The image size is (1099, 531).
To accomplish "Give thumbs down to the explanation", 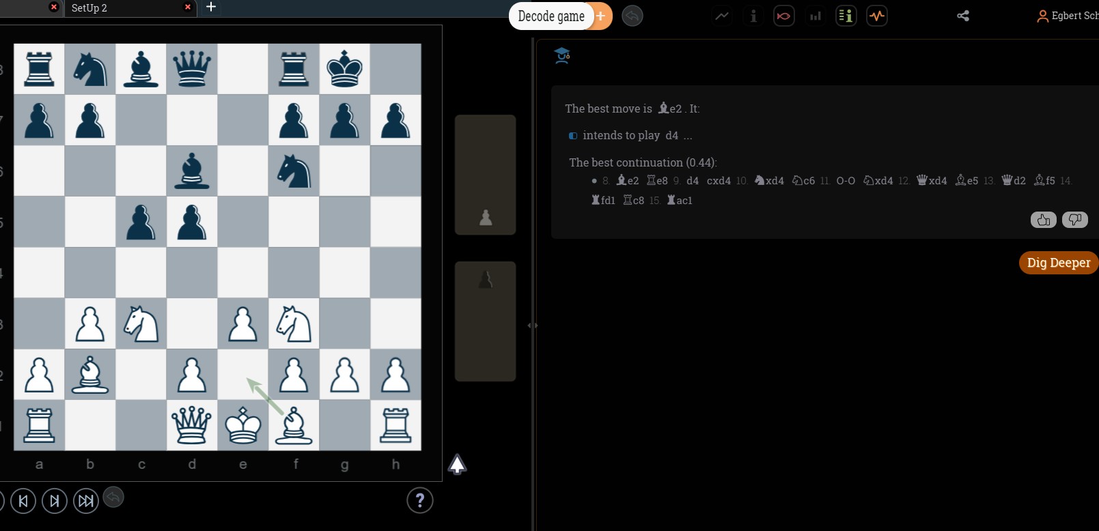I will (1075, 220).
